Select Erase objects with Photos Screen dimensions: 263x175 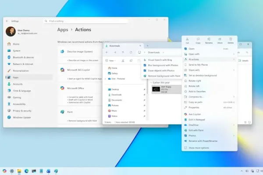pyautogui.click(x=161, y=71)
